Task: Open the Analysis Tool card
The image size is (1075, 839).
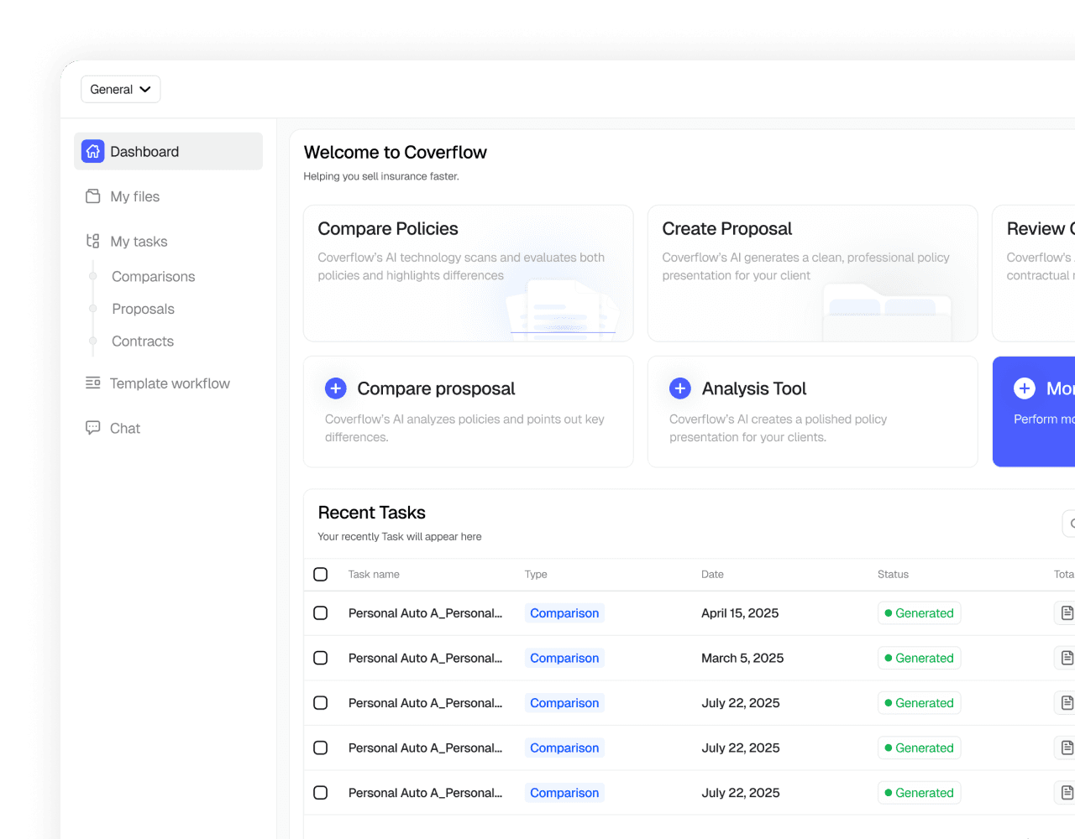Action: [x=813, y=412]
